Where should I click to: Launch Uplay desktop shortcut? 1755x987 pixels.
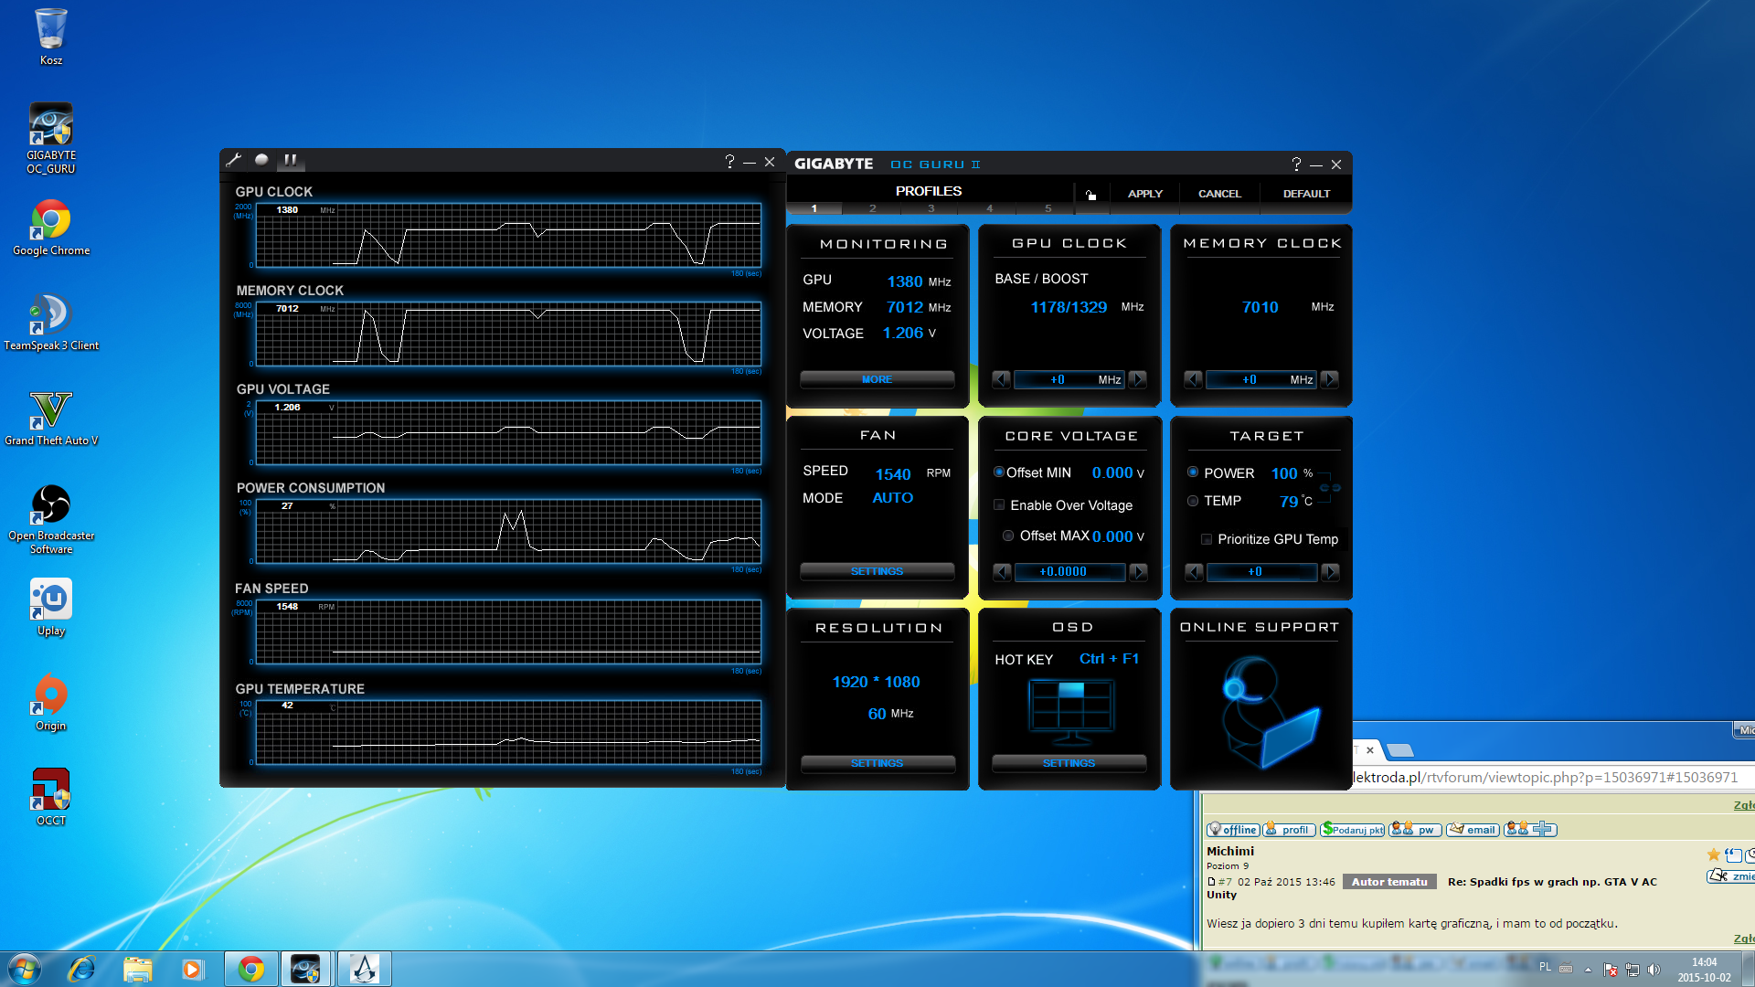tap(51, 608)
